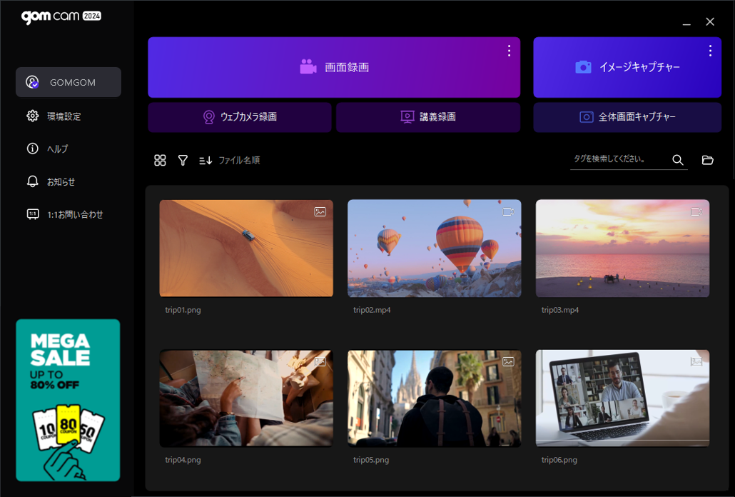The image size is (735, 497).
Task: Open trip02.mp4 hot air balloon thumbnail
Action: tap(434, 248)
